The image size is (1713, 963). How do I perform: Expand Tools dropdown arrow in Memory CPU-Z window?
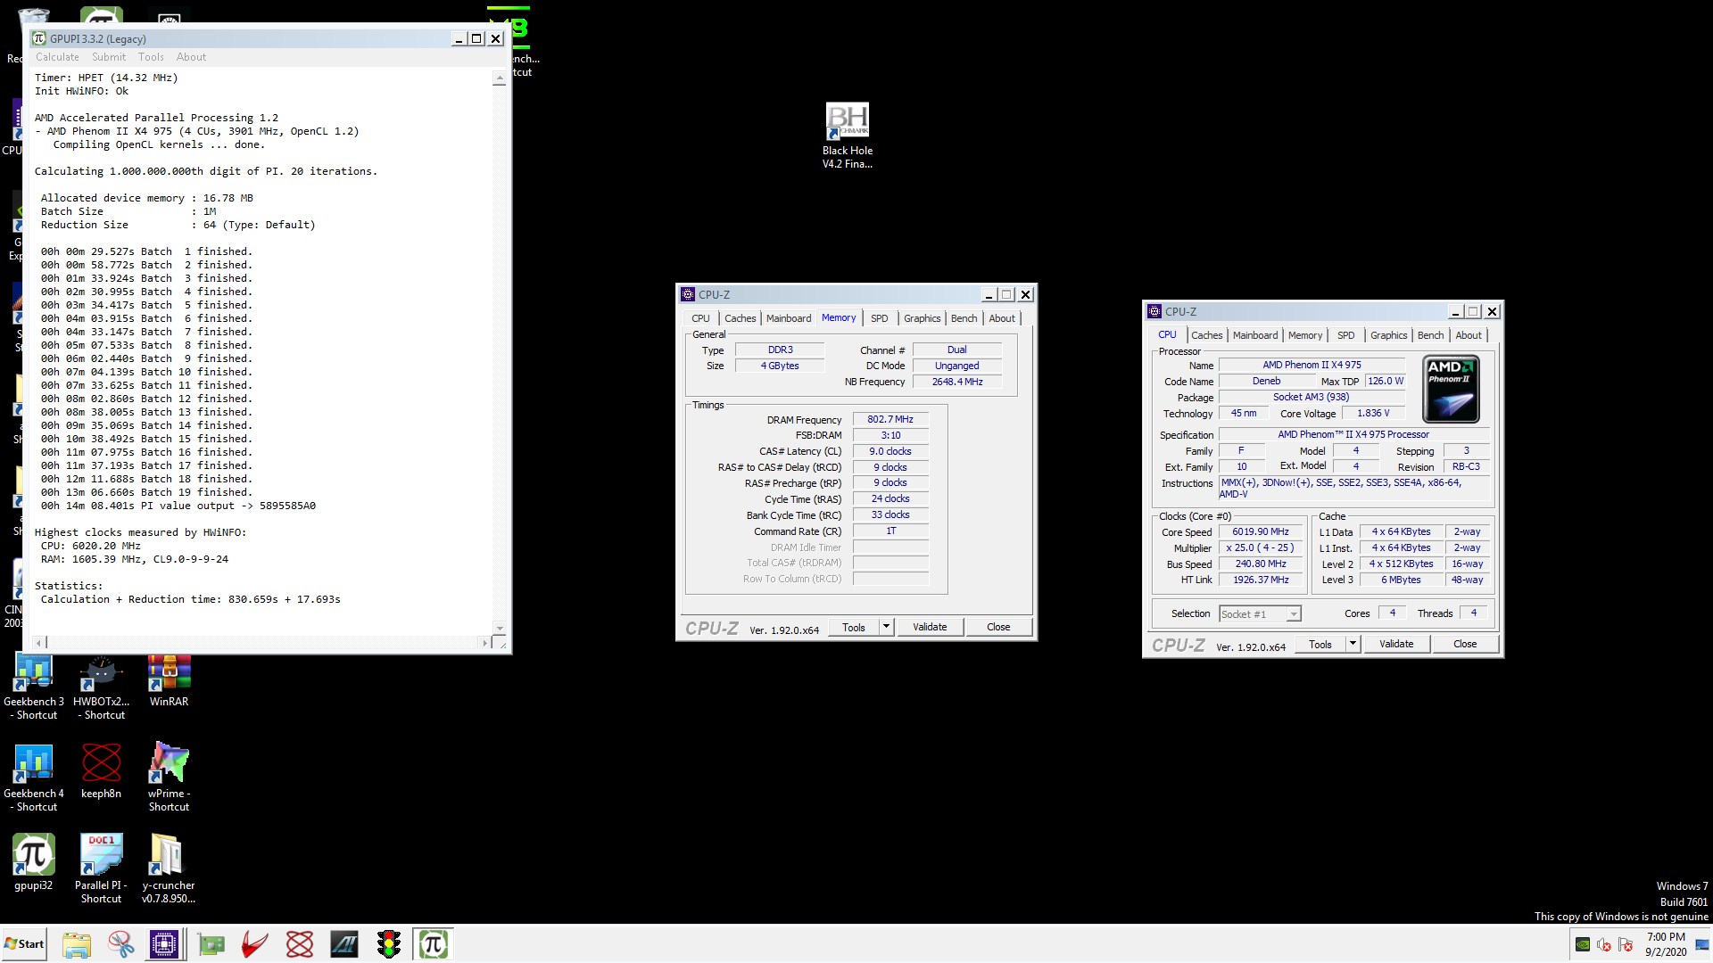point(886,628)
